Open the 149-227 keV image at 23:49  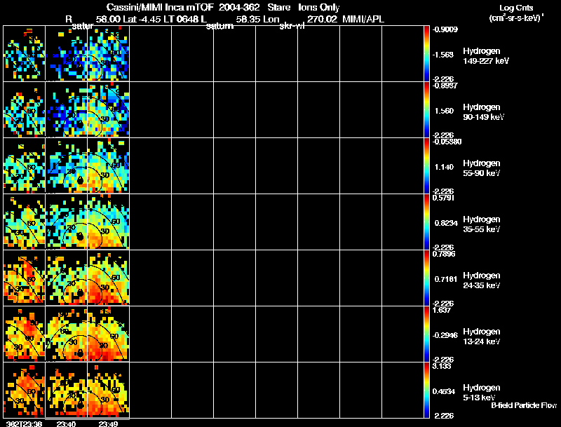109,53
